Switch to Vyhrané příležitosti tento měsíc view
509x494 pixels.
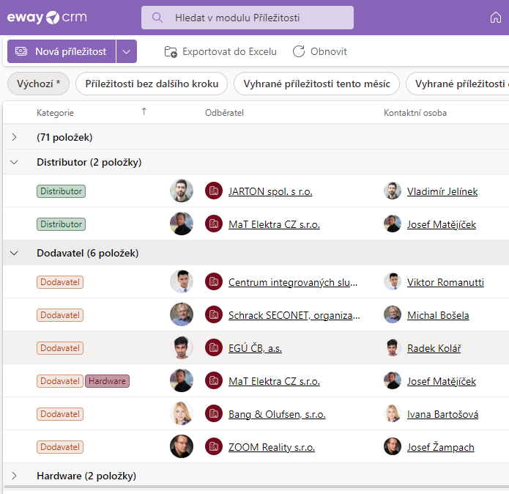click(316, 84)
